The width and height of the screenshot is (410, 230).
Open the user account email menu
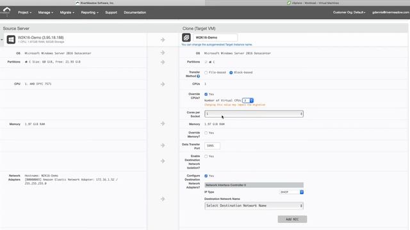391,12
